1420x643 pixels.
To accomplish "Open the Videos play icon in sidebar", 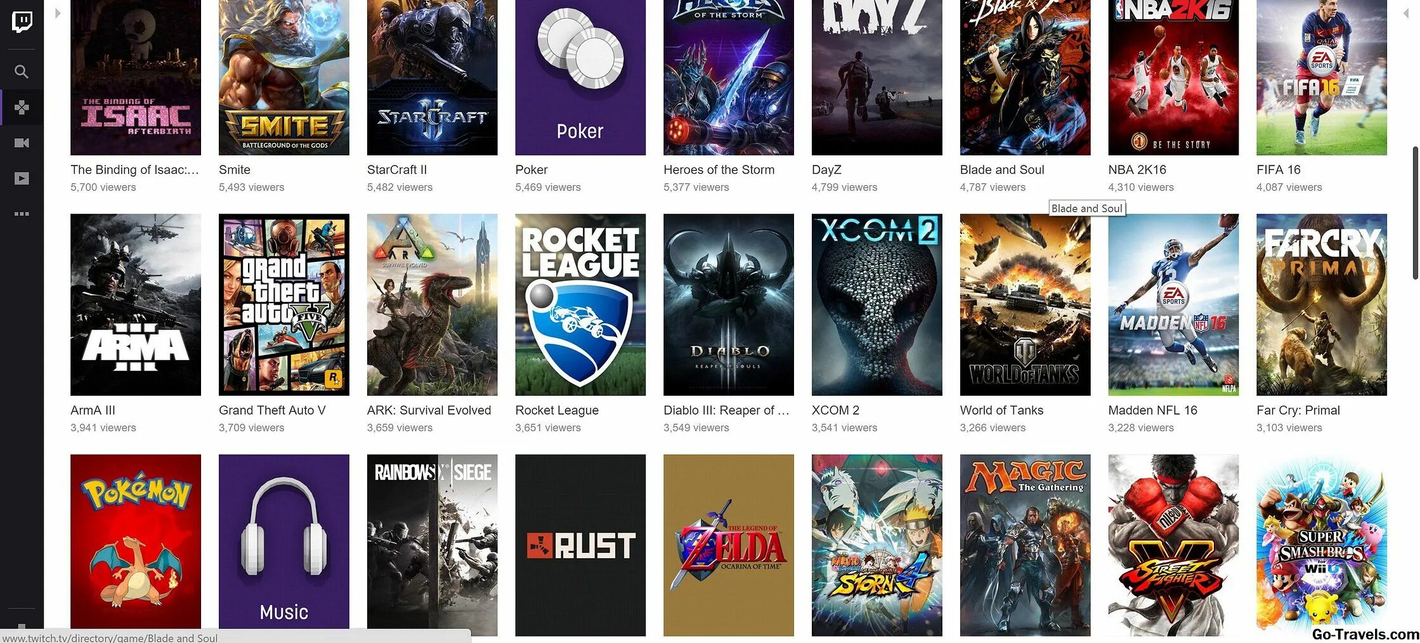I will pos(22,178).
